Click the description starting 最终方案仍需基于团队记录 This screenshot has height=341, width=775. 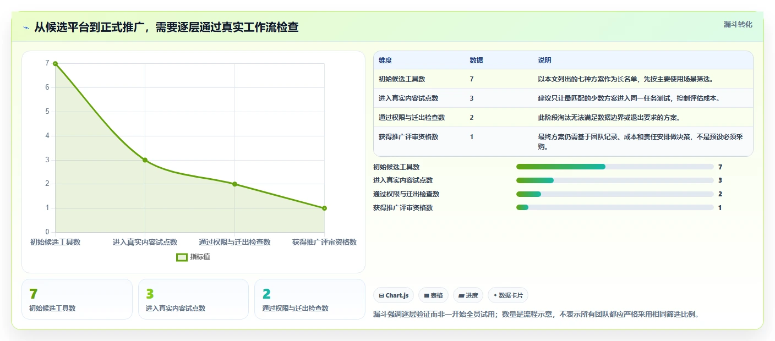click(x=640, y=142)
